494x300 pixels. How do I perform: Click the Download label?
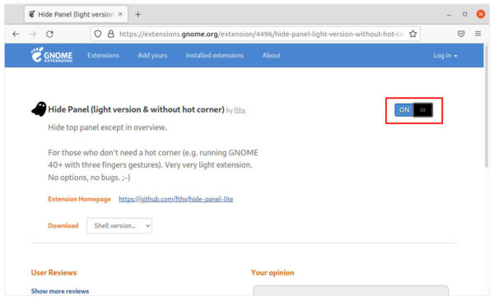(63, 225)
